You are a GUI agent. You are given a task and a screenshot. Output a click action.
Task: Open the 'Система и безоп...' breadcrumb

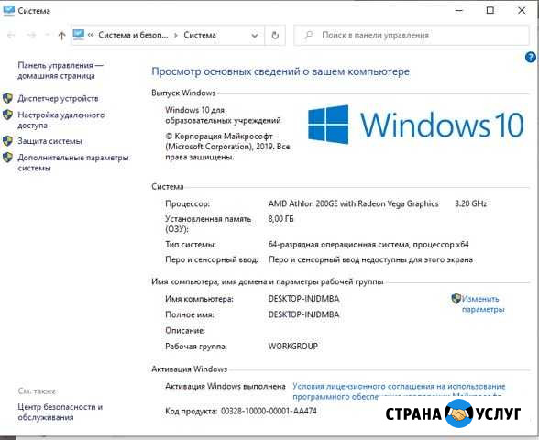click(x=134, y=35)
